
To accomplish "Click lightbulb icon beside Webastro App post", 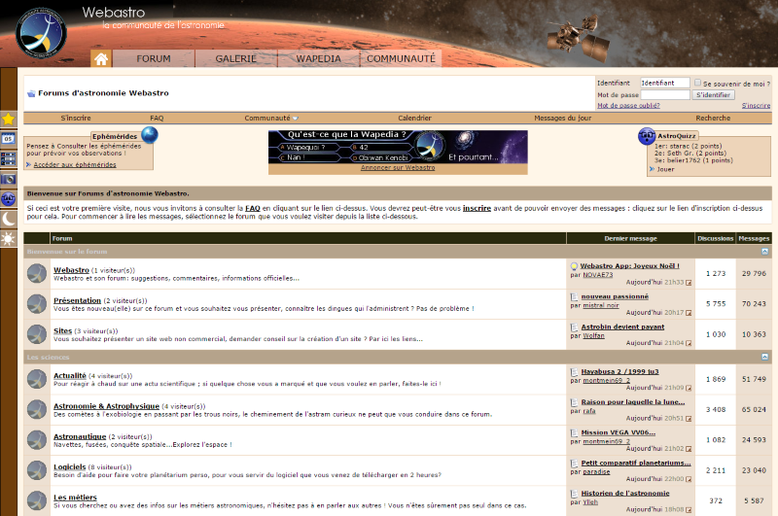I will [574, 266].
